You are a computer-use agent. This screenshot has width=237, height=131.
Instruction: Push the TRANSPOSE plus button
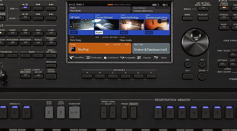click(x=13, y=56)
